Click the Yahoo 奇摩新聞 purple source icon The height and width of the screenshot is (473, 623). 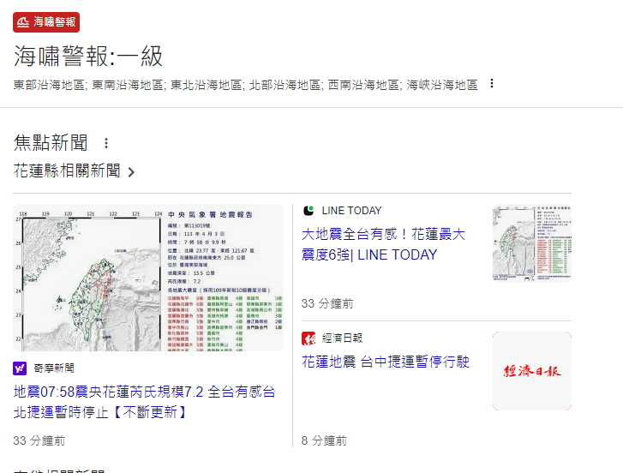(x=20, y=368)
